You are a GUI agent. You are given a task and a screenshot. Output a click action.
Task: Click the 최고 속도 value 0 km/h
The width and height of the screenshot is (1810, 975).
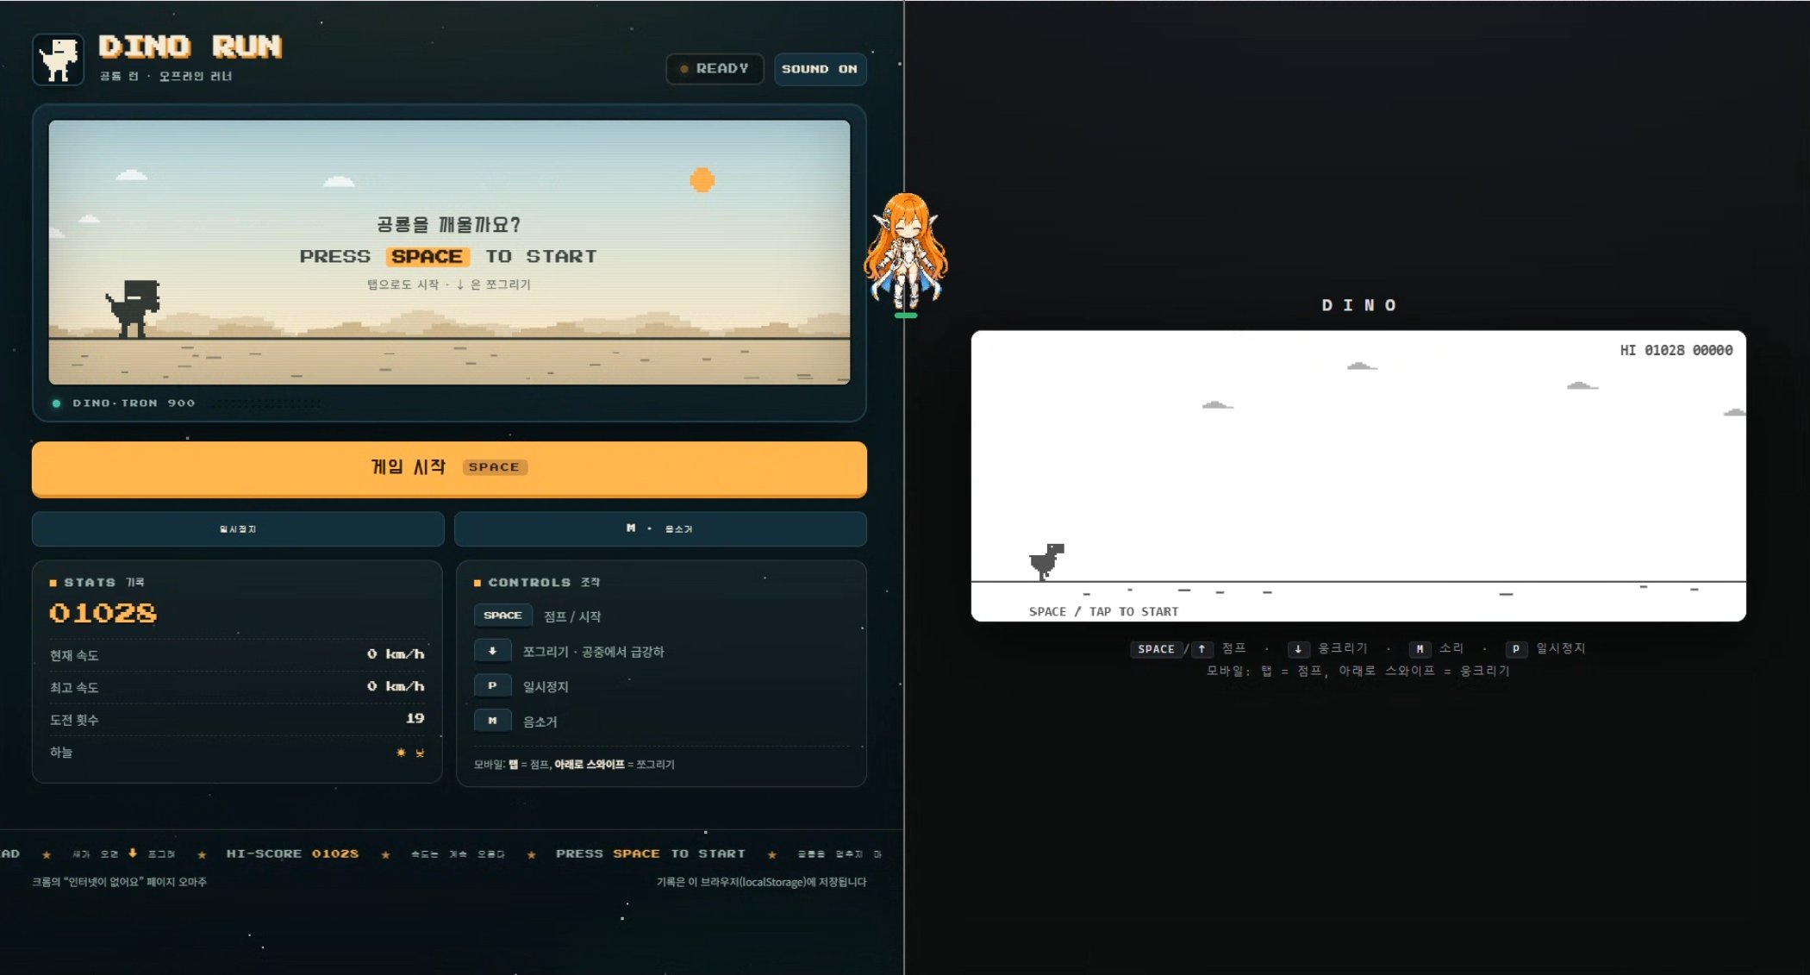coord(396,686)
